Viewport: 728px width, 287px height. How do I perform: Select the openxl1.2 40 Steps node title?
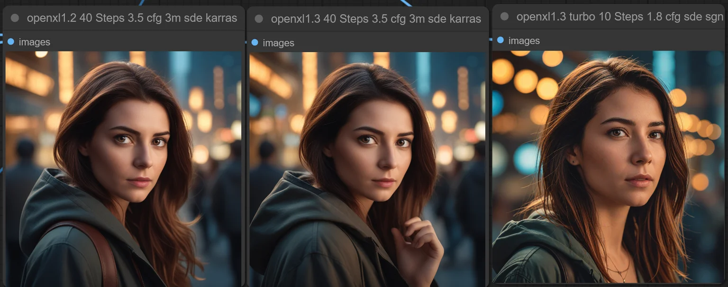[x=132, y=18]
